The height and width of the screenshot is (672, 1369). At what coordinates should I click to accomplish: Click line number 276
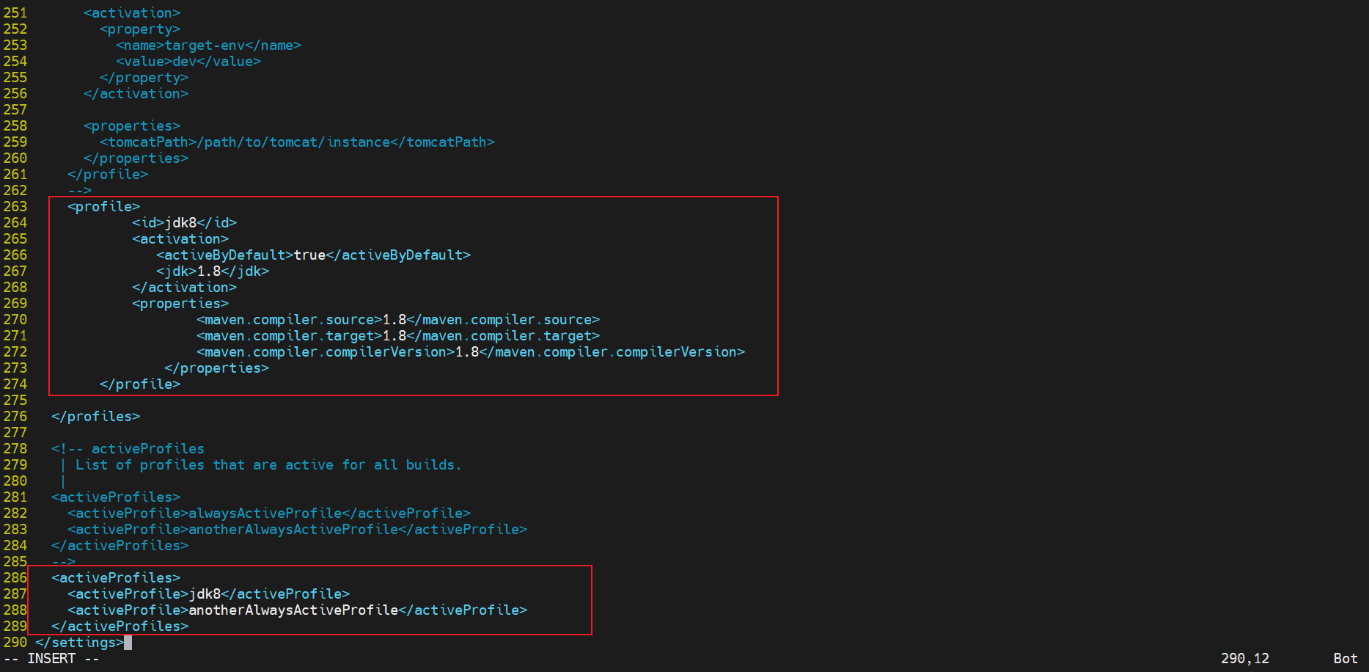point(15,416)
